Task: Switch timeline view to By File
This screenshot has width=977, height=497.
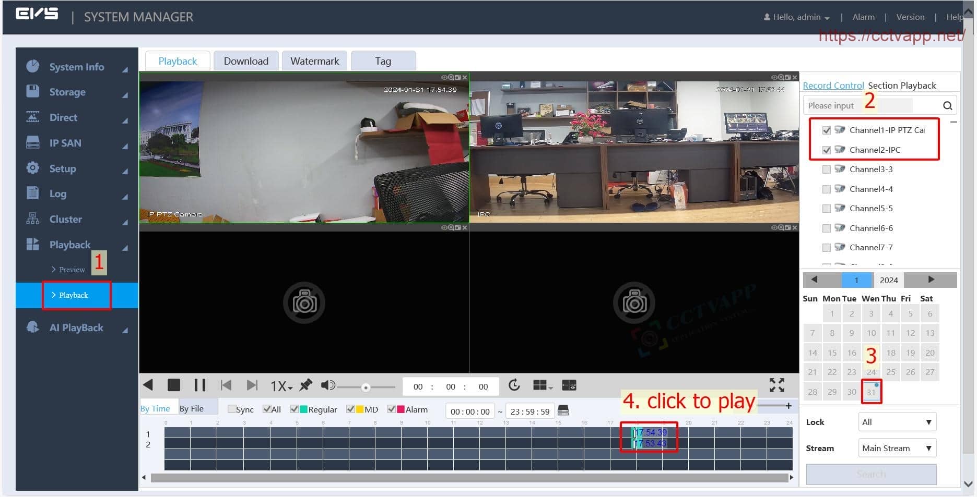Action: click(192, 409)
